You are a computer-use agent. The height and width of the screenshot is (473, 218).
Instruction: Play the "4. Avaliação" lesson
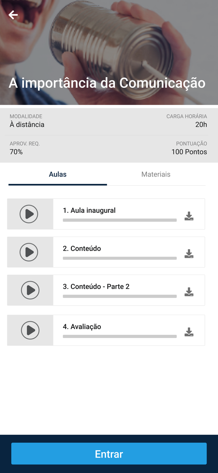30,330
